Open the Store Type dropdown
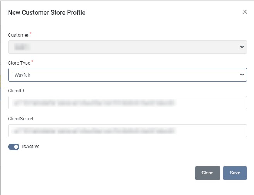 (x=127, y=75)
